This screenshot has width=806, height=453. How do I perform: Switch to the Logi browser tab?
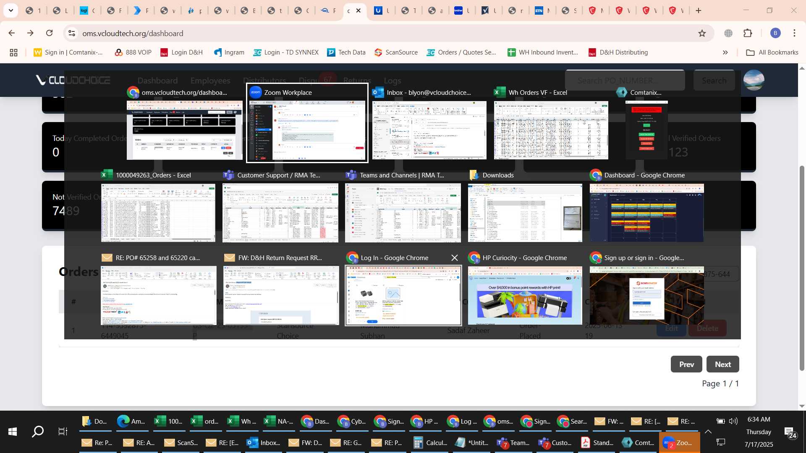point(88,10)
